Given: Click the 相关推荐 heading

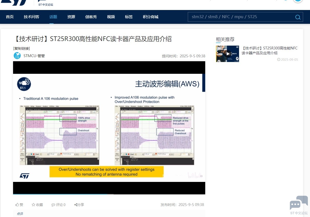Looking at the screenshot, I should [x=225, y=39].
